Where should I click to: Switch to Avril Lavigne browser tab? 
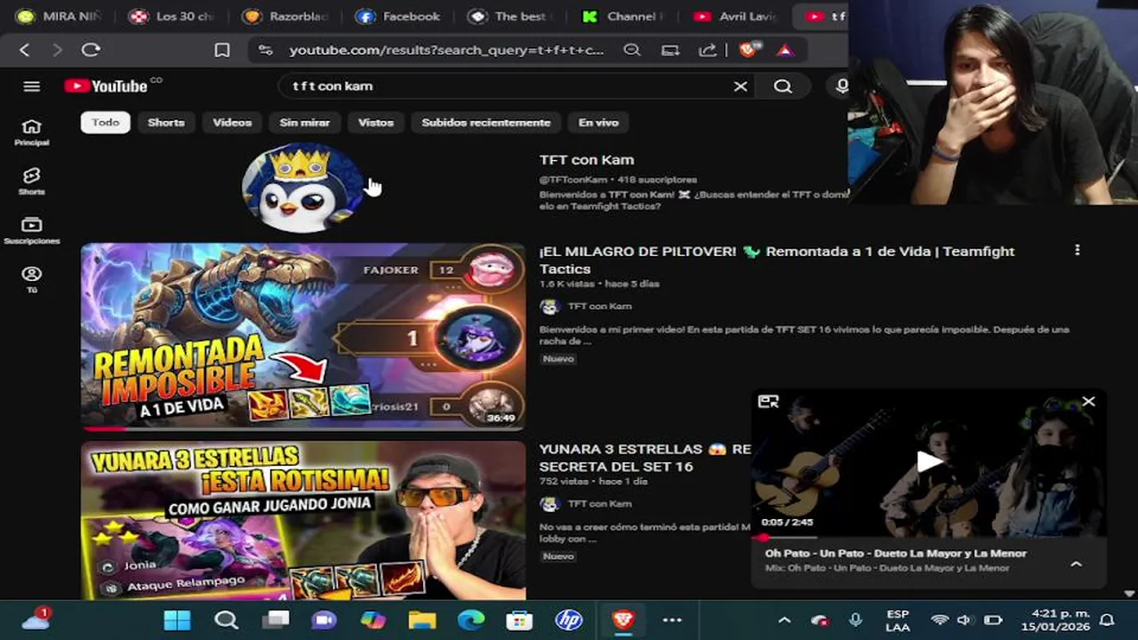(737, 16)
